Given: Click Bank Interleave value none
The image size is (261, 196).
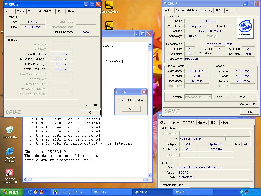Looking at the screenshot, I should 86,32.
